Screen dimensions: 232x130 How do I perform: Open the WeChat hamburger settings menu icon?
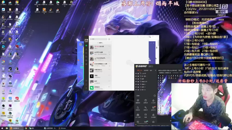(86, 88)
